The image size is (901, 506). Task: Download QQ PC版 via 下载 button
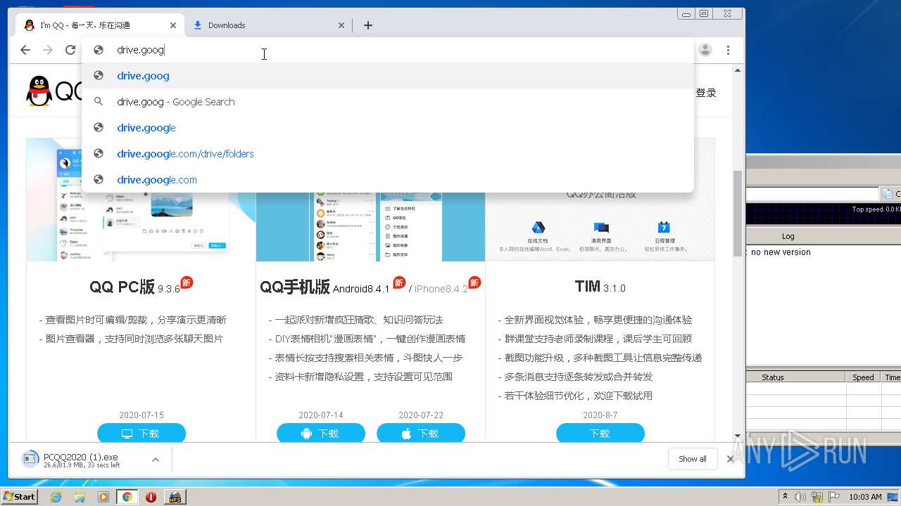tap(141, 434)
